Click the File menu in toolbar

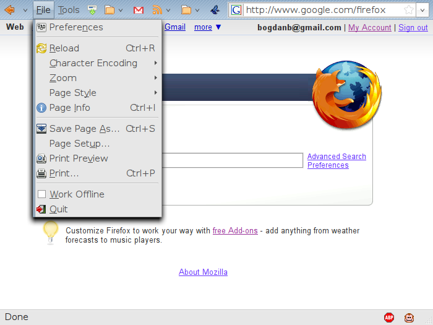(43, 10)
